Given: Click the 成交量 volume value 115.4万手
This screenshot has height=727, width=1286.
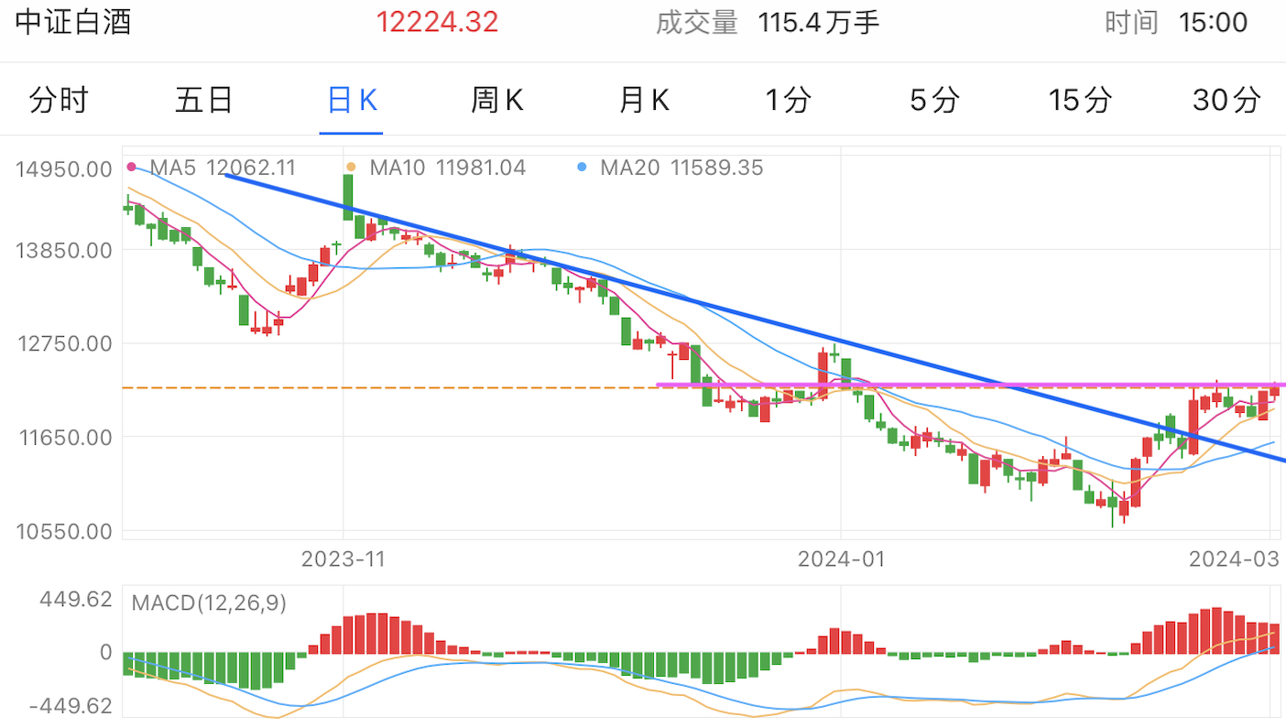Looking at the screenshot, I should (x=819, y=21).
